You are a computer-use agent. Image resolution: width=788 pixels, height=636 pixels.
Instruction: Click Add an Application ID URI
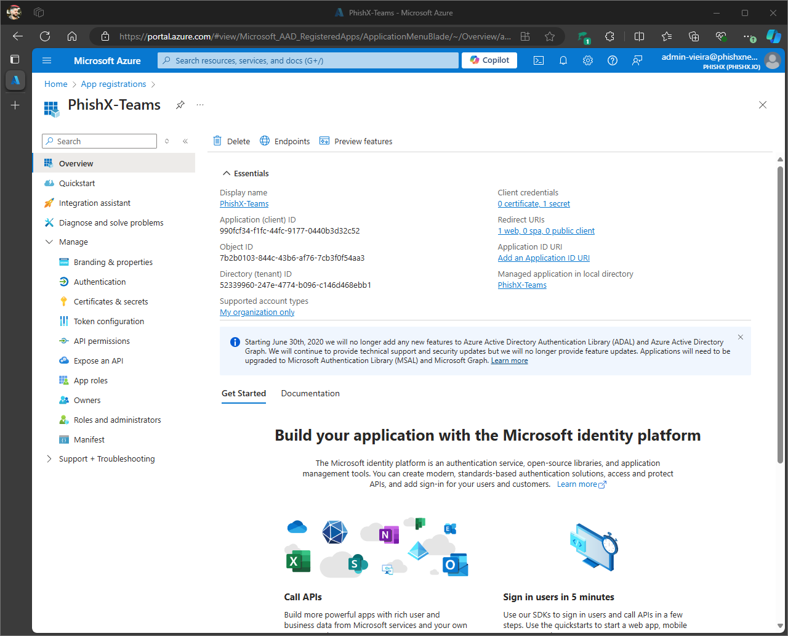pyautogui.click(x=544, y=258)
